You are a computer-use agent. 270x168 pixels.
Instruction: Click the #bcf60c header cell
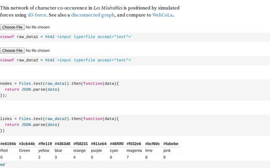(152, 144)
